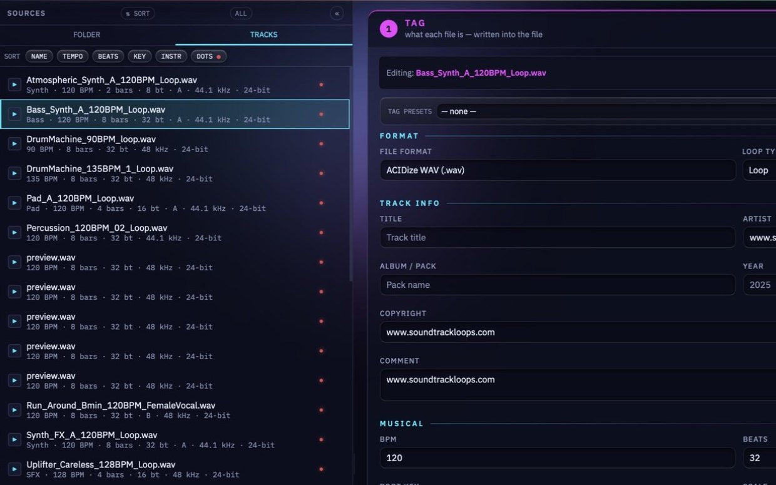Click the Beats field showing 32
776x485 pixels.
tap(759, 457)
